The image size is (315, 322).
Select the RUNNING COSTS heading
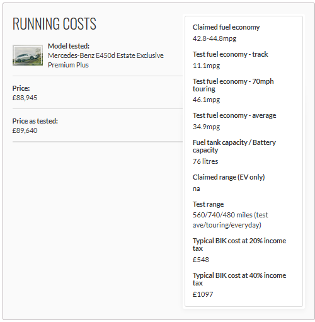point(54,24)
